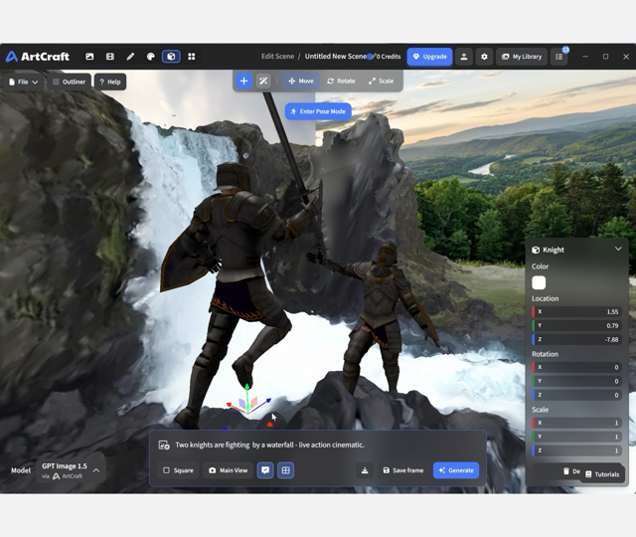Viewport: 636px width, 537px height.
Task: Click the Knight white color swatch
Action: [x=539, y=282]
